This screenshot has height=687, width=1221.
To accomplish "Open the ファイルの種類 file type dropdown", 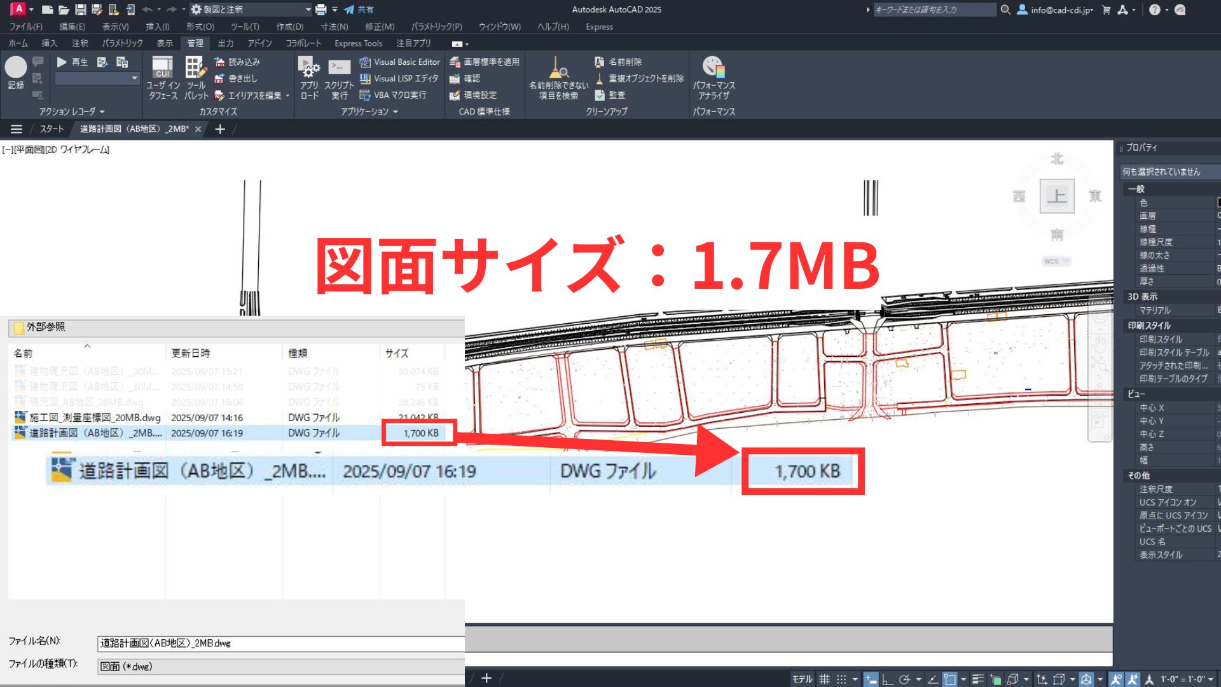I will click(280, 665).
